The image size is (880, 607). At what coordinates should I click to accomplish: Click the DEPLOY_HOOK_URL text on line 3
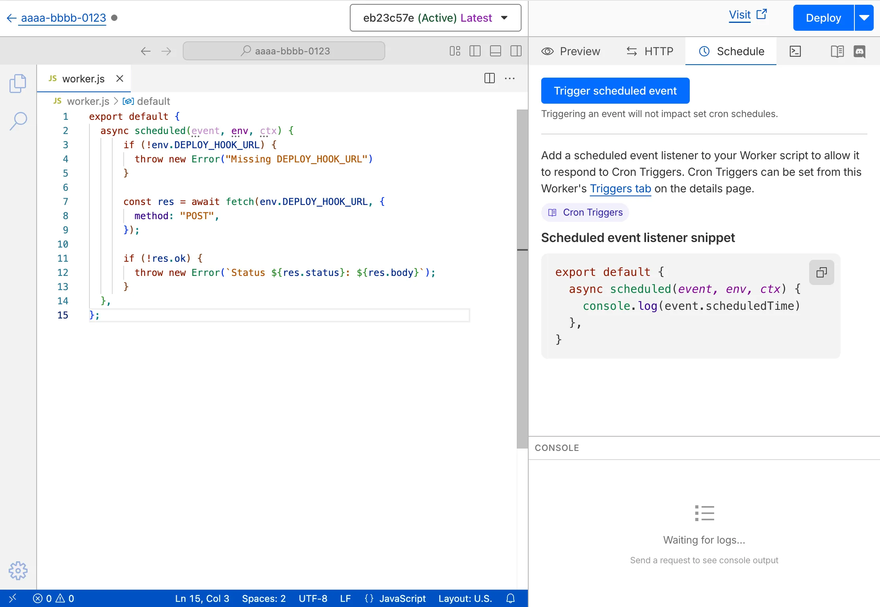(x=217, y=145)
